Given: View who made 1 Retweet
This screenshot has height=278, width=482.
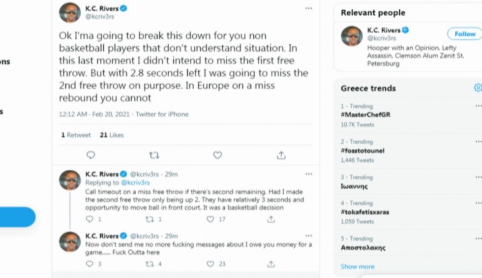Looking at the screenshot, I should click(x=76, y=135).
